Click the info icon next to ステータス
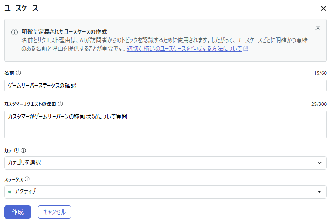Image resolution: width=331 pixels, height=220 pixels. (x=27, y=179)
